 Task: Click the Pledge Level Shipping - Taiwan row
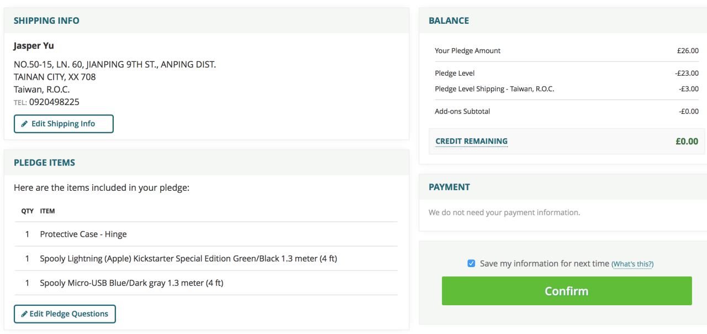tap(494, 89)
